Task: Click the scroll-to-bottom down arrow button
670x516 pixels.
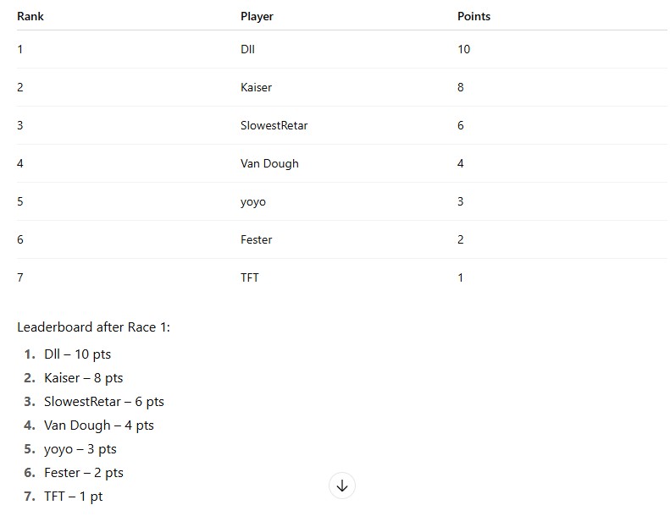Action: pos(342,486)
